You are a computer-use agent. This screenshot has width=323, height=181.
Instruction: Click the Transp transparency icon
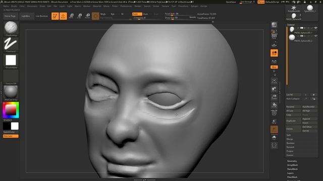tap(274, 121)
